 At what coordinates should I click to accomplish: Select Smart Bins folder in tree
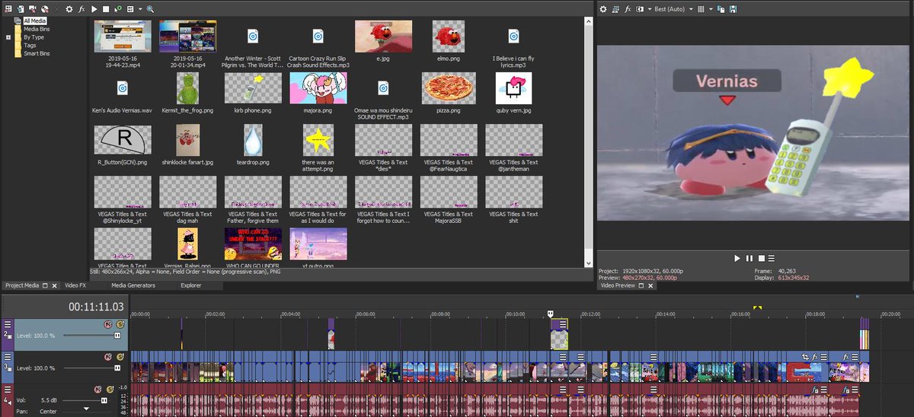click(37, 54)
